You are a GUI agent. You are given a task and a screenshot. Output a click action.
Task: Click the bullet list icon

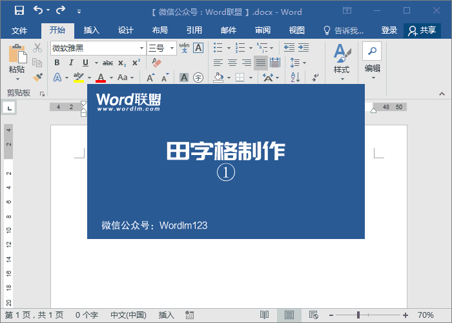[218, 48]
